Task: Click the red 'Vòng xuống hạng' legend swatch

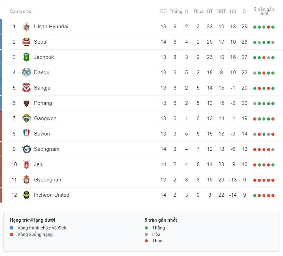Action: pos(12,235)
